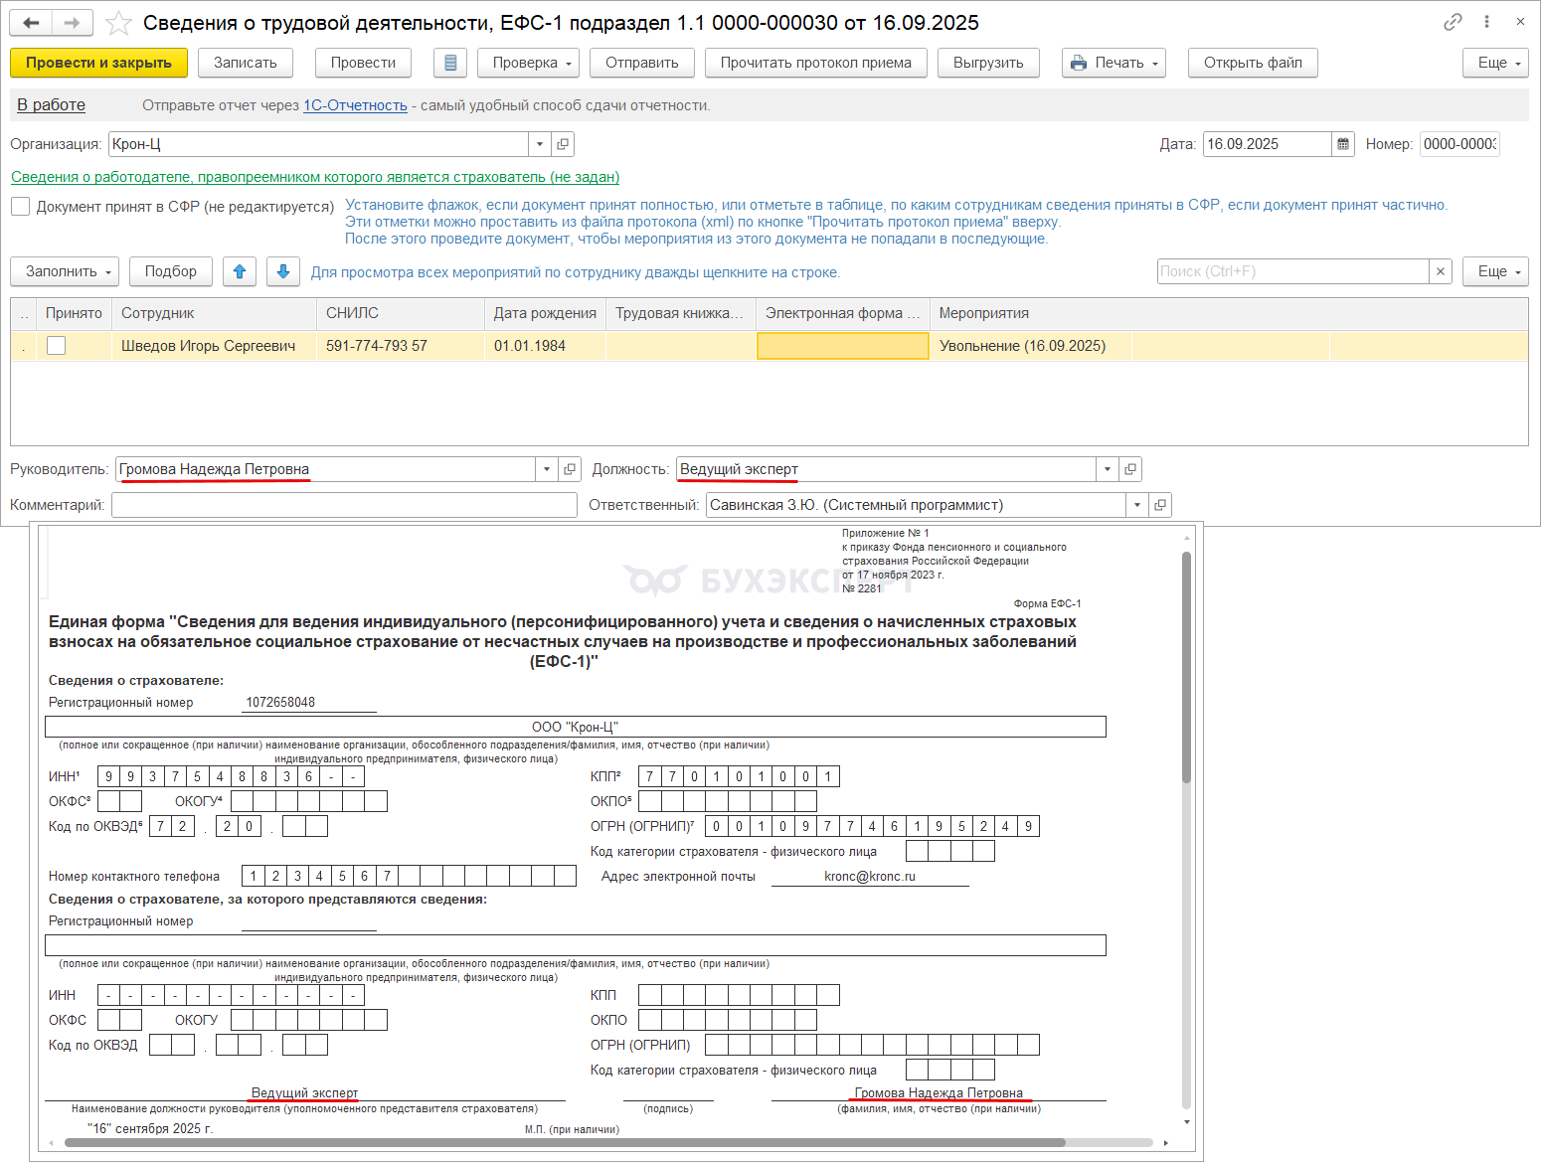
Task: Expand the Проверка dropdown menu
Action: (x=534, y=63)
